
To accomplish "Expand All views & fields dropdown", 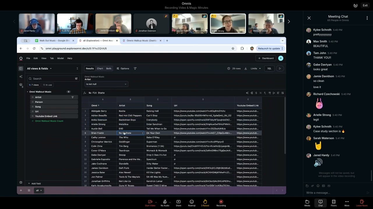I will tap(39, 69).
